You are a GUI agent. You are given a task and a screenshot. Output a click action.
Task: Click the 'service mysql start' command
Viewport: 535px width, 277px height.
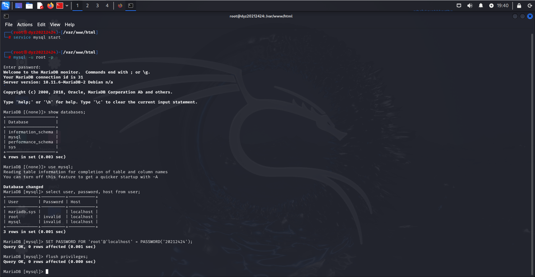coord(37,37)
